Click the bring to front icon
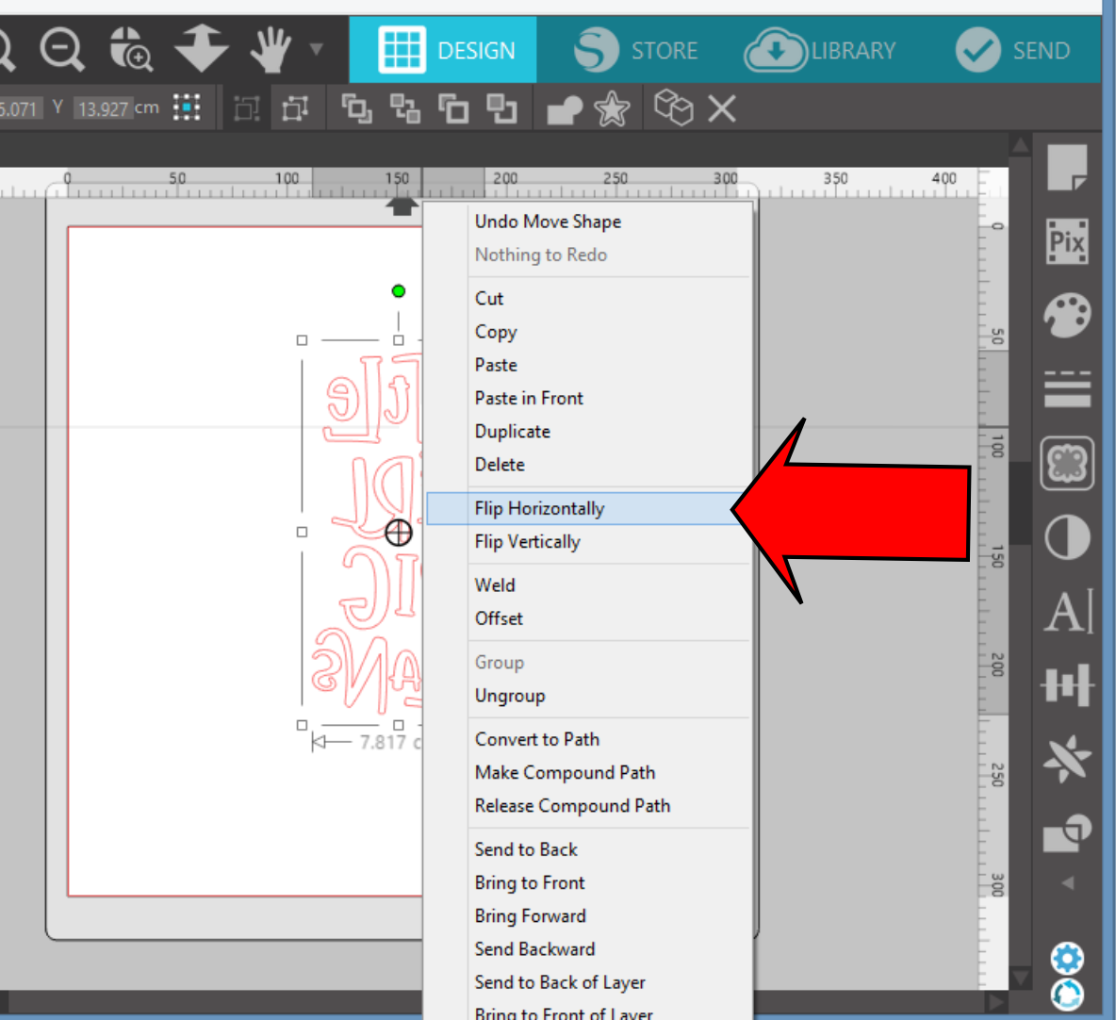 356,109
